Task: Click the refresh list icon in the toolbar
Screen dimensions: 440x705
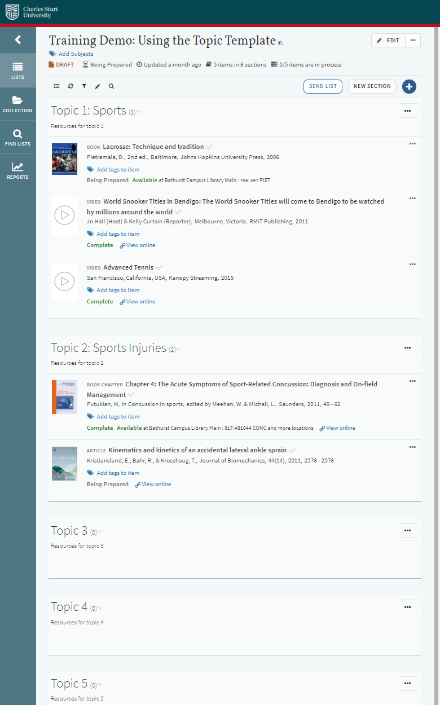Action: (x=70, y=86)
